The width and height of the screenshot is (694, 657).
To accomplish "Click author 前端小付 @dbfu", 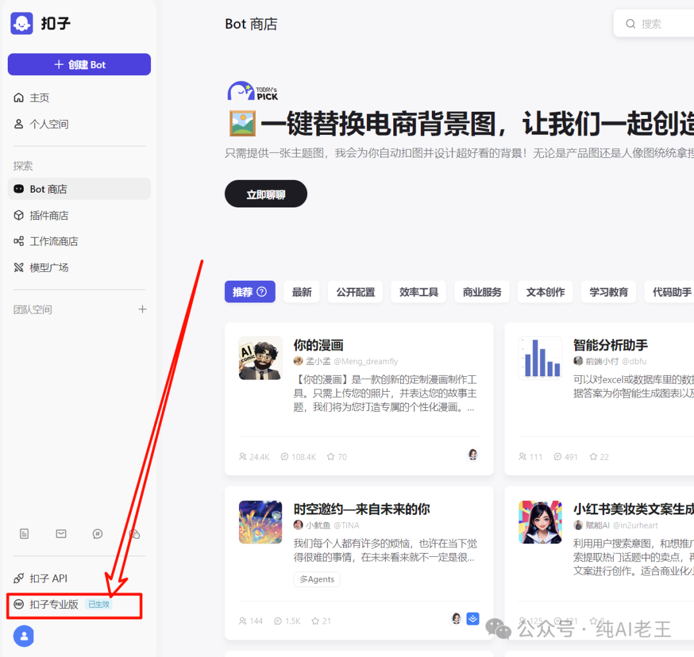I will (x=610, y=361).
